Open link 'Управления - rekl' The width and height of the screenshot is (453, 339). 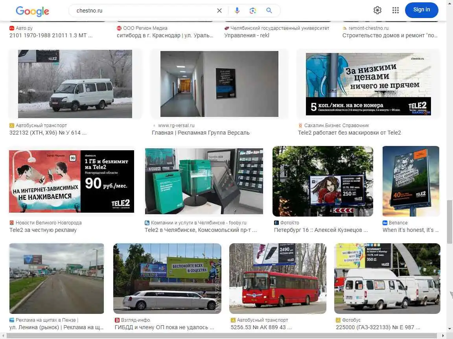(x=247, y=35)
